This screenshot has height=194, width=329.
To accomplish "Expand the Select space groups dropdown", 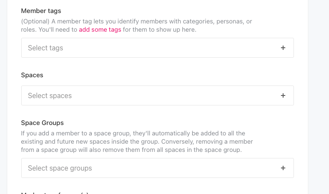I will [158, 168].
